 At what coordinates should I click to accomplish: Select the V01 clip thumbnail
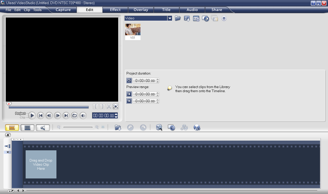(x=133, y=29)
